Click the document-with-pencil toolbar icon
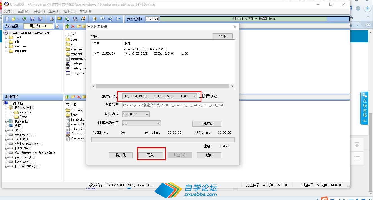The width and height of the screenshot is (373, 200). coord(94,19)
